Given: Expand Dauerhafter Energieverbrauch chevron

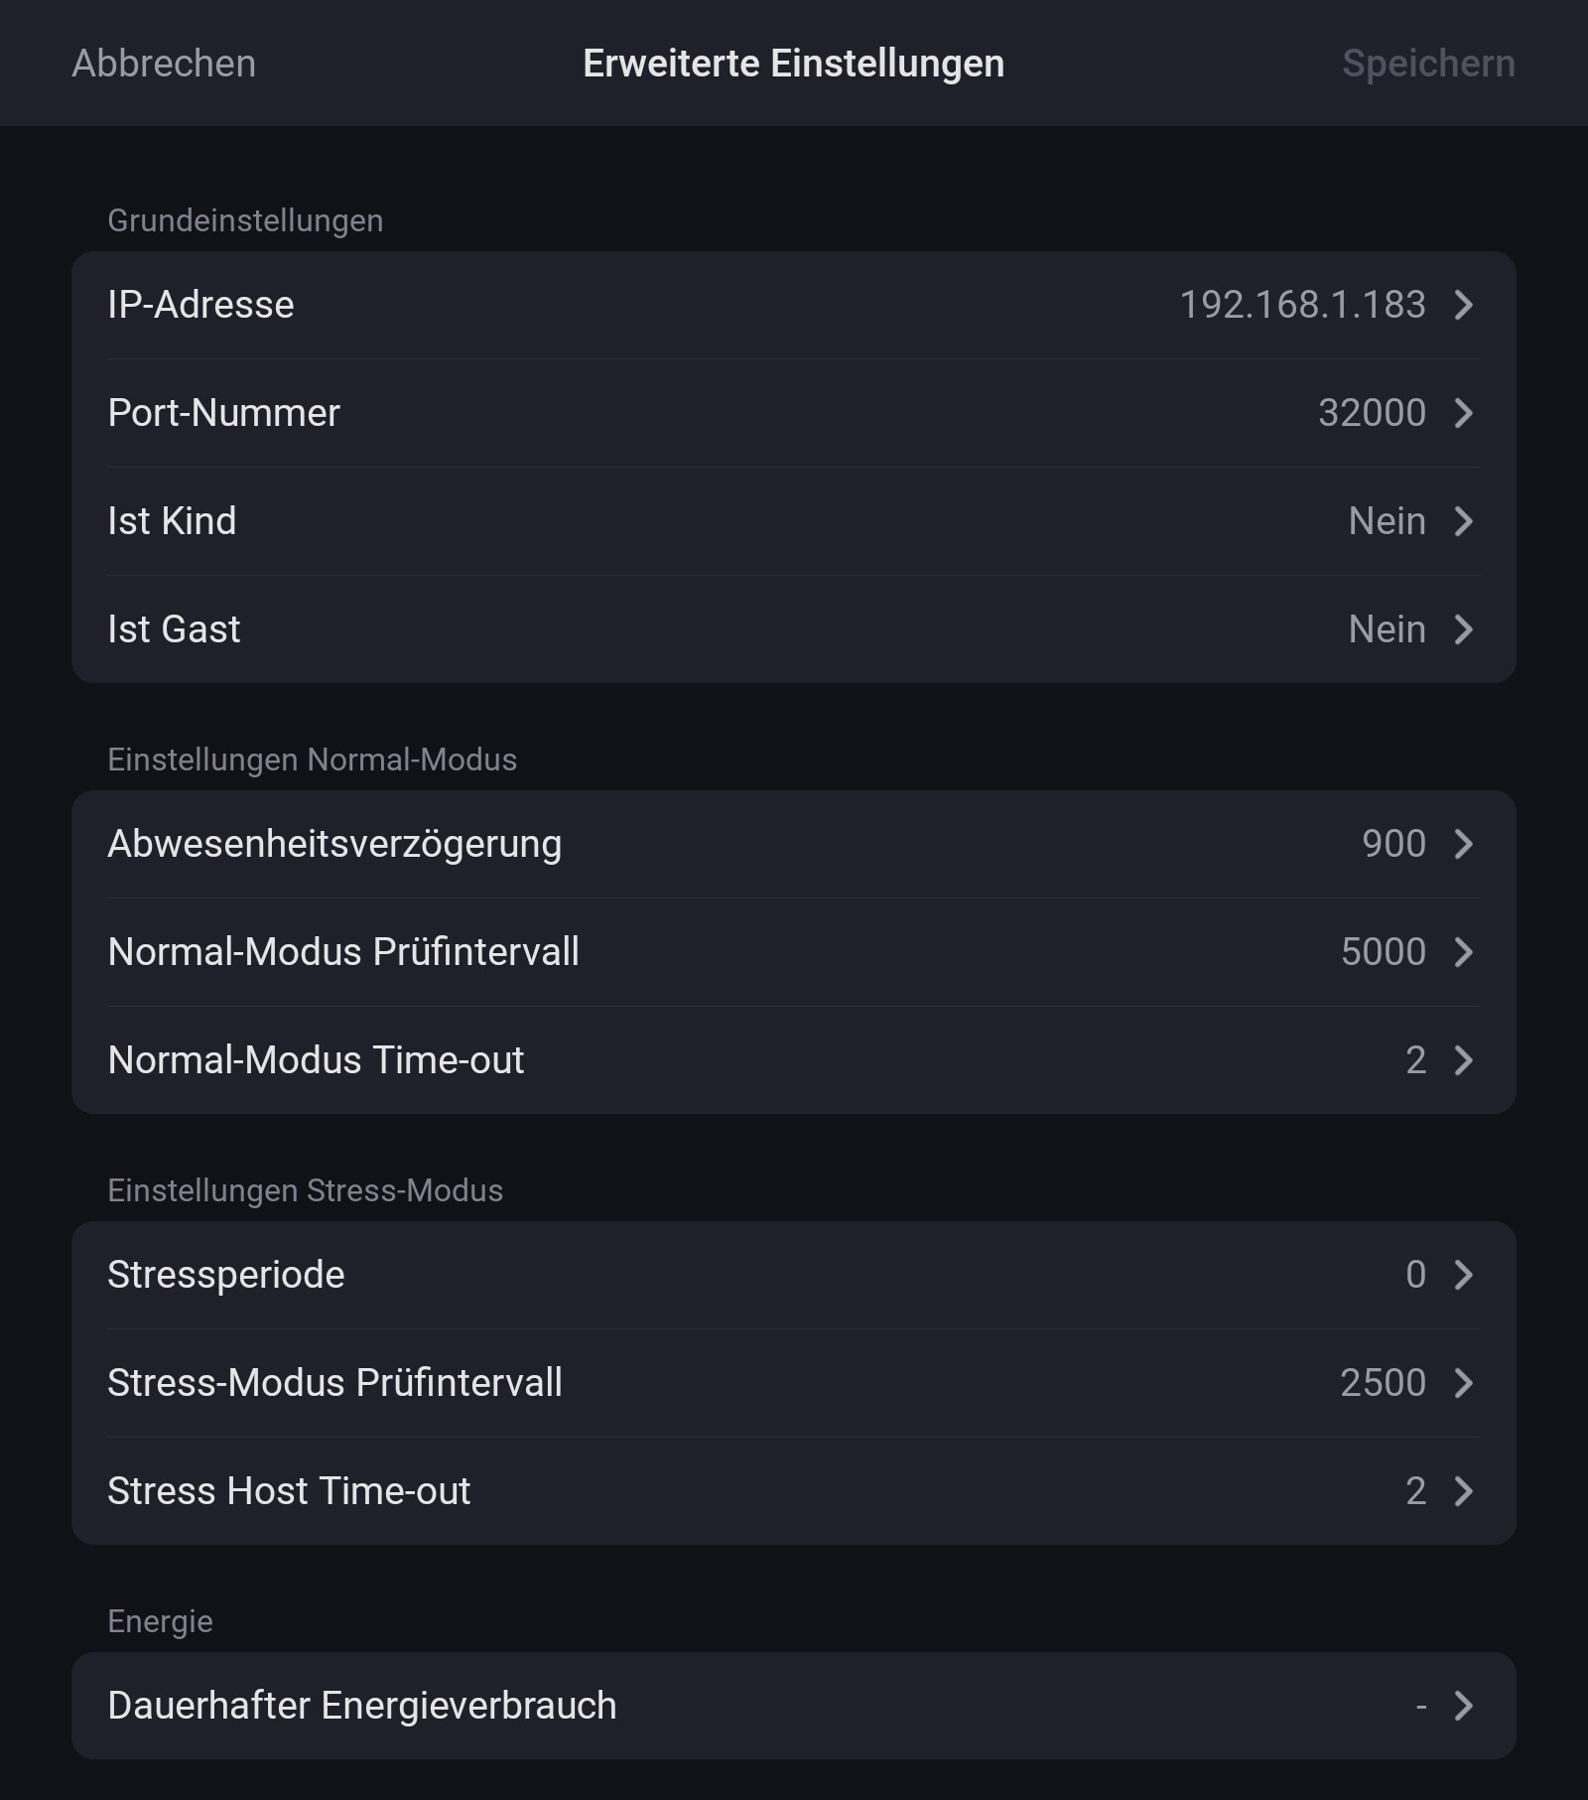Looking at the screenshot, I should 1463,1706.
